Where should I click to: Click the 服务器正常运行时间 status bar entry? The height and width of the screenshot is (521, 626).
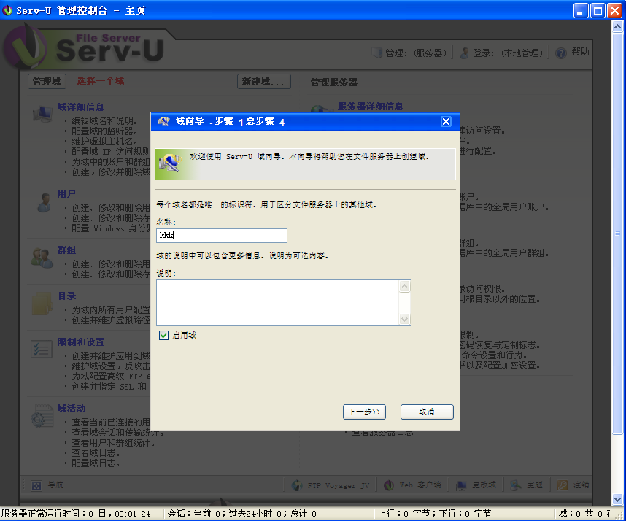[76, 514]
